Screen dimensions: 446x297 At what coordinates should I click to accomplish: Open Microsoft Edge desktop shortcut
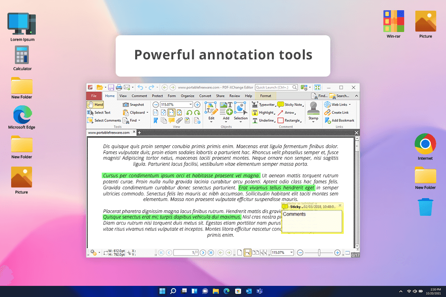pyautogui.click(x=22, y=117)
